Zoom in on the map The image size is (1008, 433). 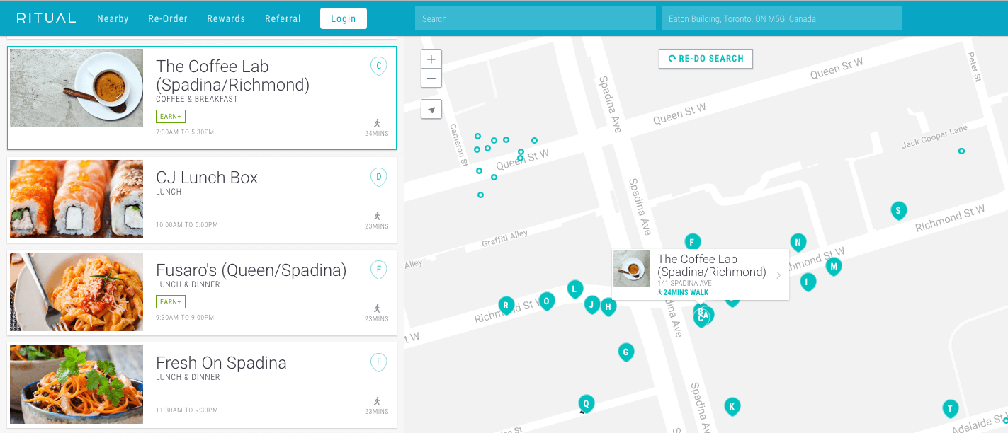(431, 59)
